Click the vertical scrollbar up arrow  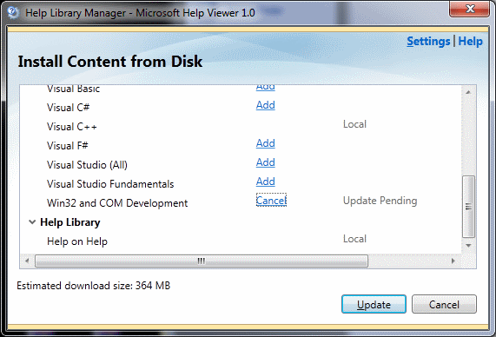coord(468,92)
